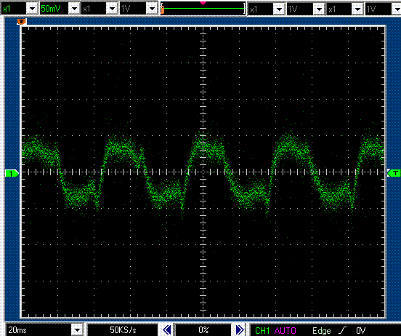Click the Edge trigger type label
Screen dimensions: 401x336
point(321,331)
